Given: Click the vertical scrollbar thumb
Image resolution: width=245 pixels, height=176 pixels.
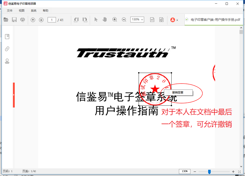Looking at the screenshot, I should pyautogui.click(x=241, y=32).
